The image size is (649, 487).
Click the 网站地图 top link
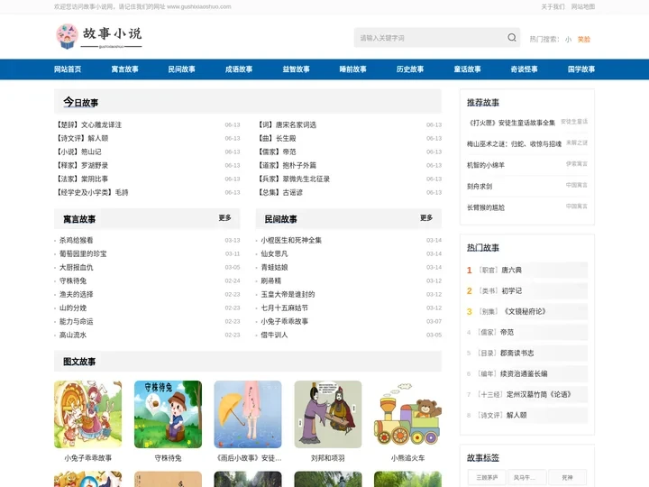coord(583,6)
